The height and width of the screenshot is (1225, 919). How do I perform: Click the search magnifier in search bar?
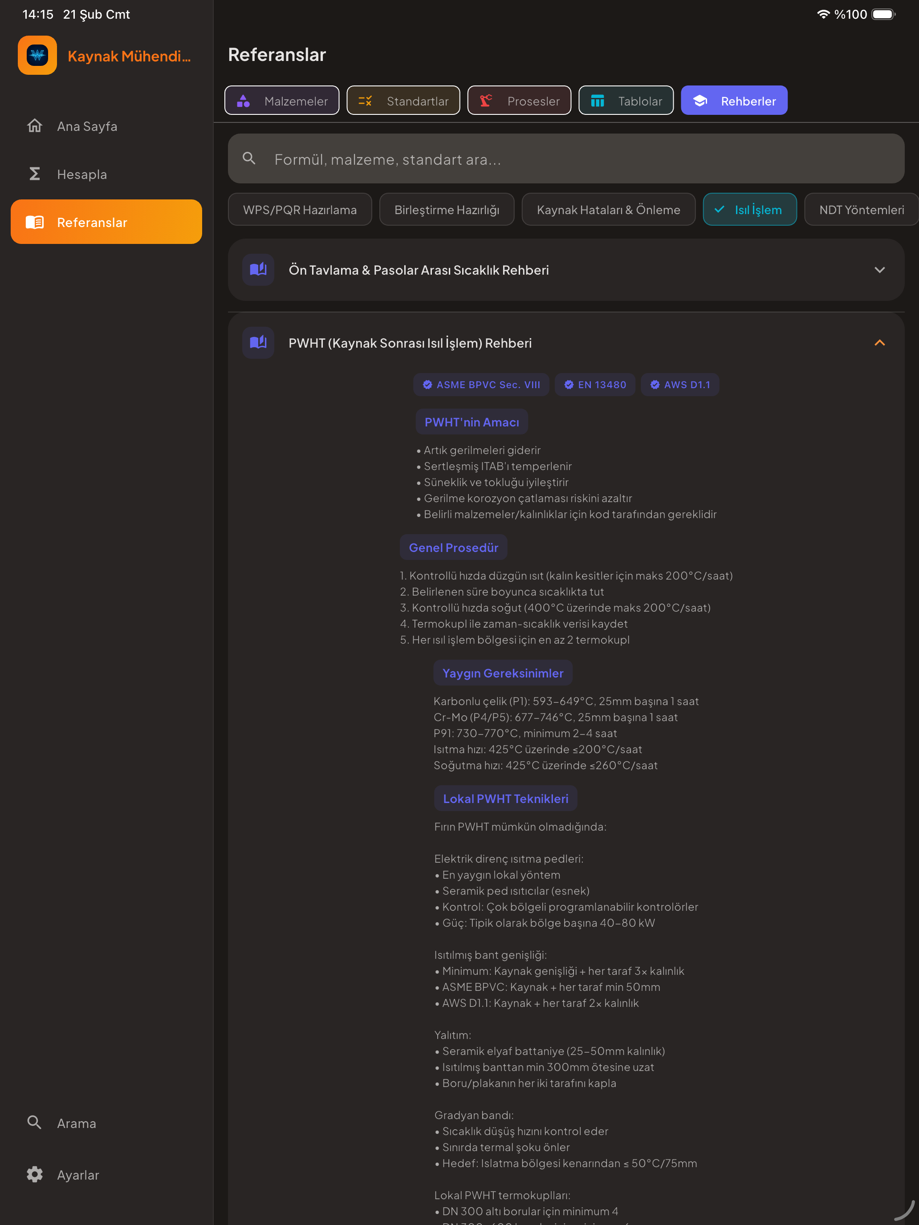pyautogui.click(x=249, y=159)
